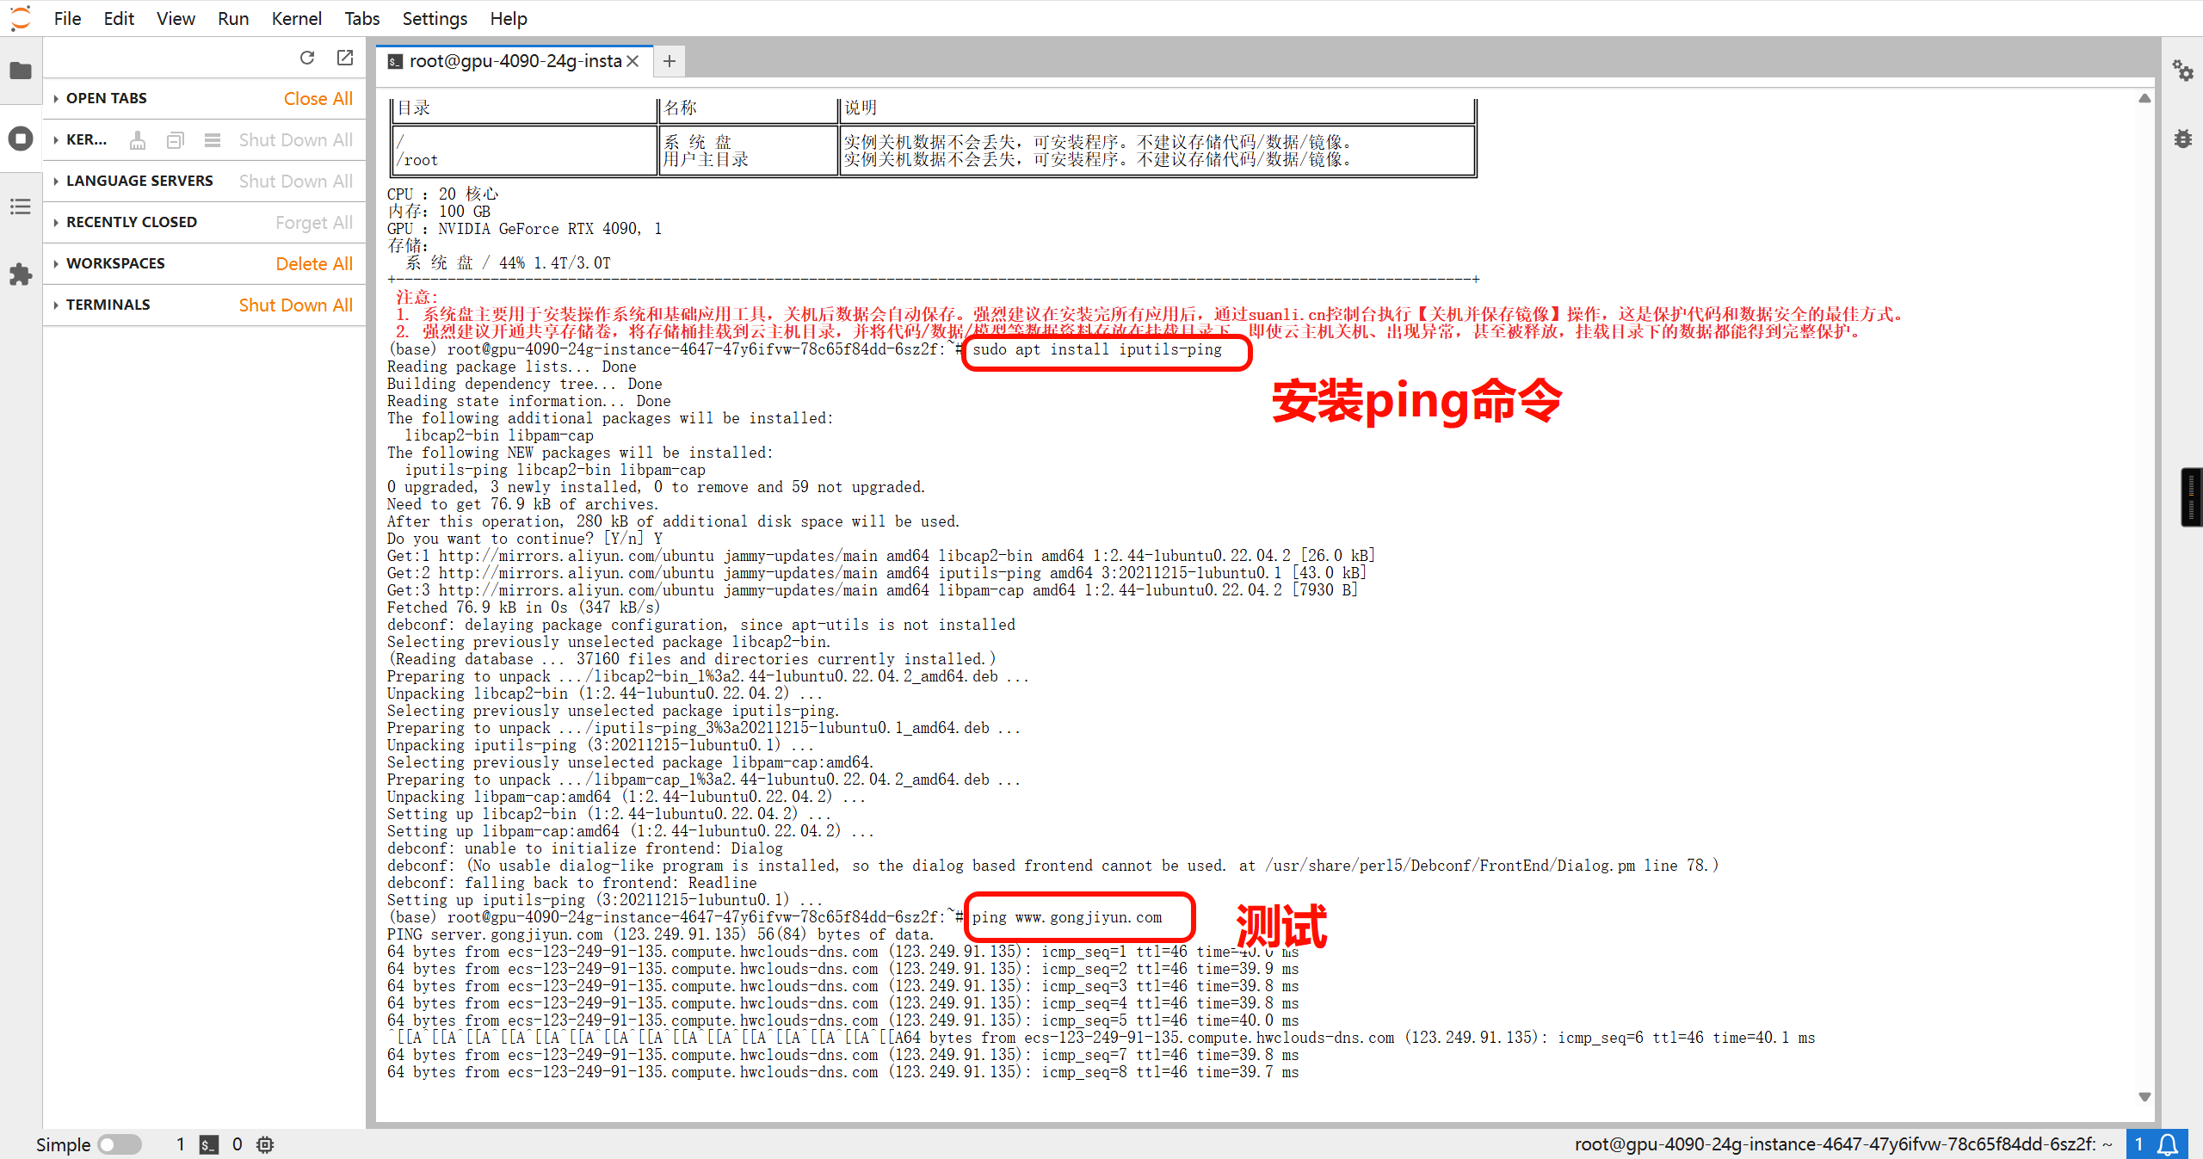Open the Property Inspector gears icon
The width and height of the screenshot is (2203, 1159).
[x=2182, y=71]
